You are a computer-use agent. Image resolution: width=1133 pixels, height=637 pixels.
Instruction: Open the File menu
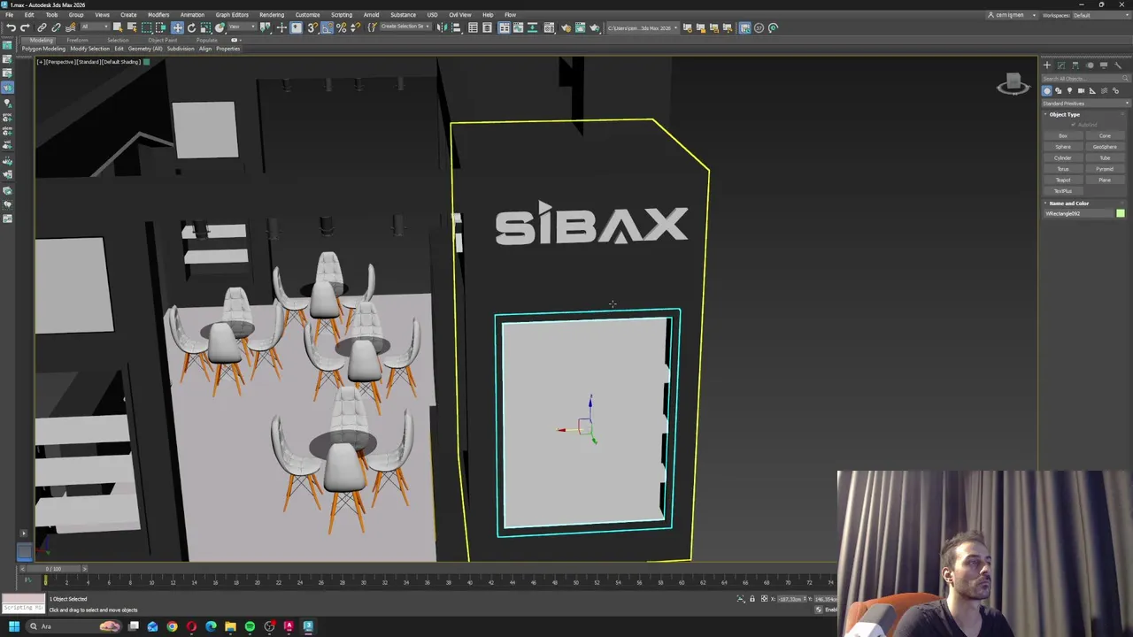pyautogui.click(x=9, y=15)
